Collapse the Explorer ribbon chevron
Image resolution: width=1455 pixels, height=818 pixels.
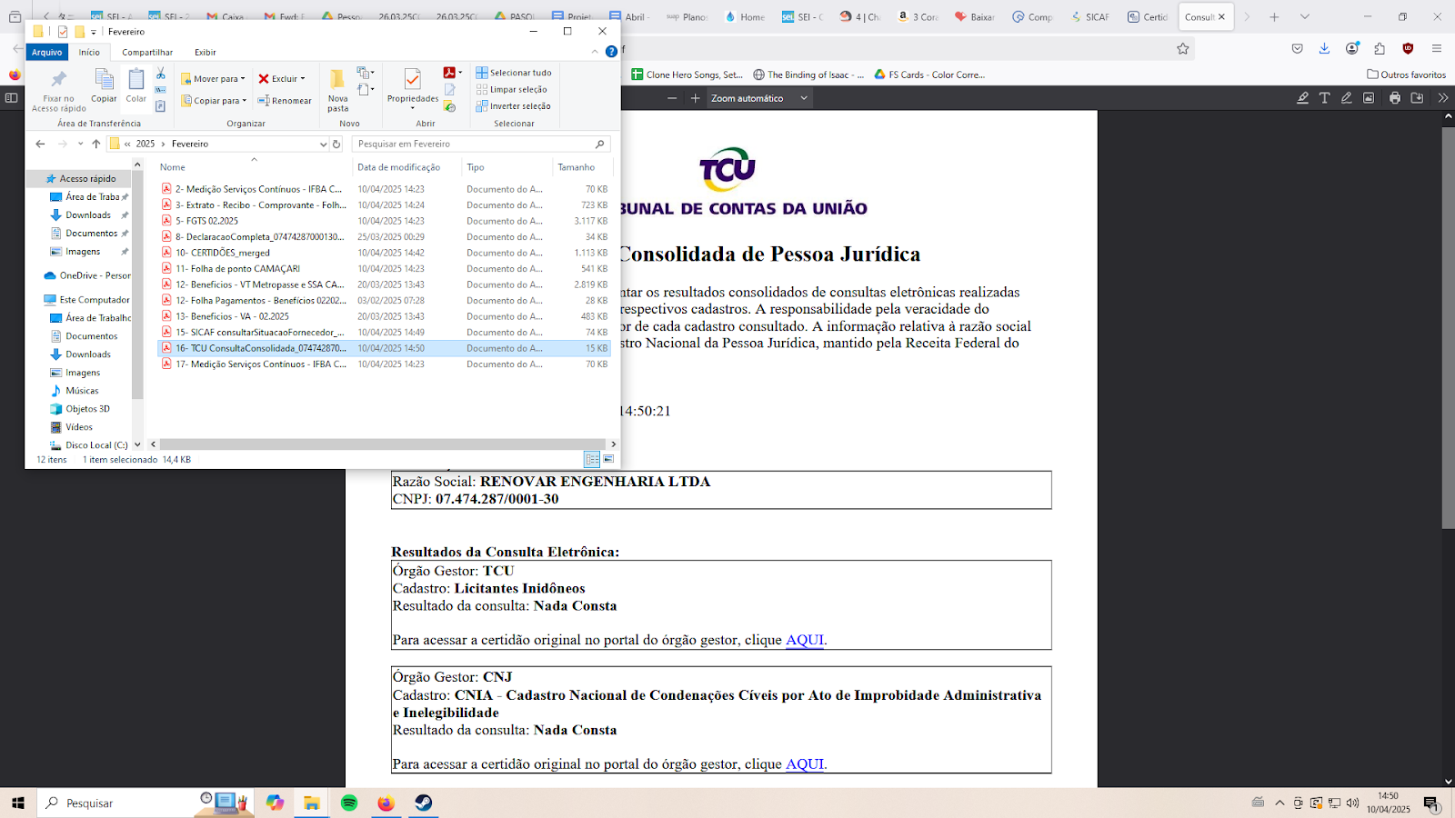tap(596, 52)
